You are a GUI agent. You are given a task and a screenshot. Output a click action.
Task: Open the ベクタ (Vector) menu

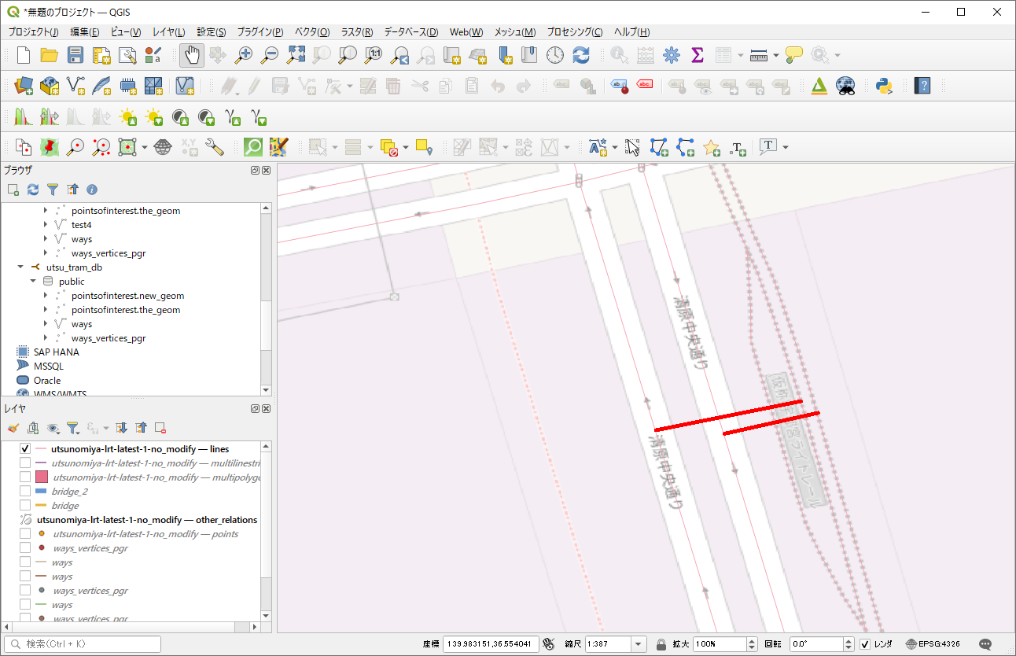click(311, 32)
